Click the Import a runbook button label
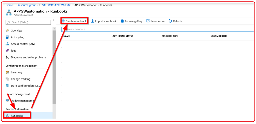 106,21
